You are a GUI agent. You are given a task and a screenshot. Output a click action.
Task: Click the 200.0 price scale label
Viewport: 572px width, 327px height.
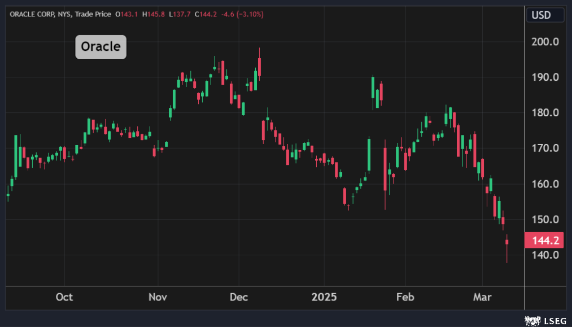pyautogui.click(x=545, y=42)
